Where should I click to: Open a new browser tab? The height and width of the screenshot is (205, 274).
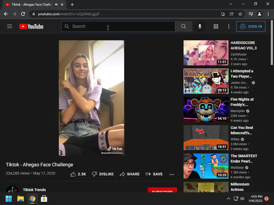[x=72, y=5]
